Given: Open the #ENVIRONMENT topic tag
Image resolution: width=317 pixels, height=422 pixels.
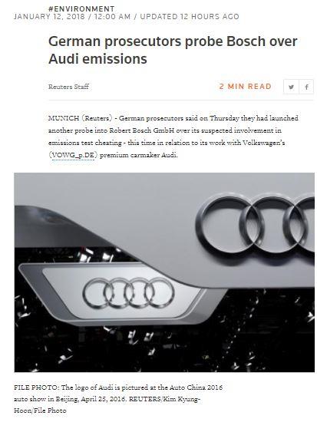Looking at the screenshot, I should click(x=81, y=9).
